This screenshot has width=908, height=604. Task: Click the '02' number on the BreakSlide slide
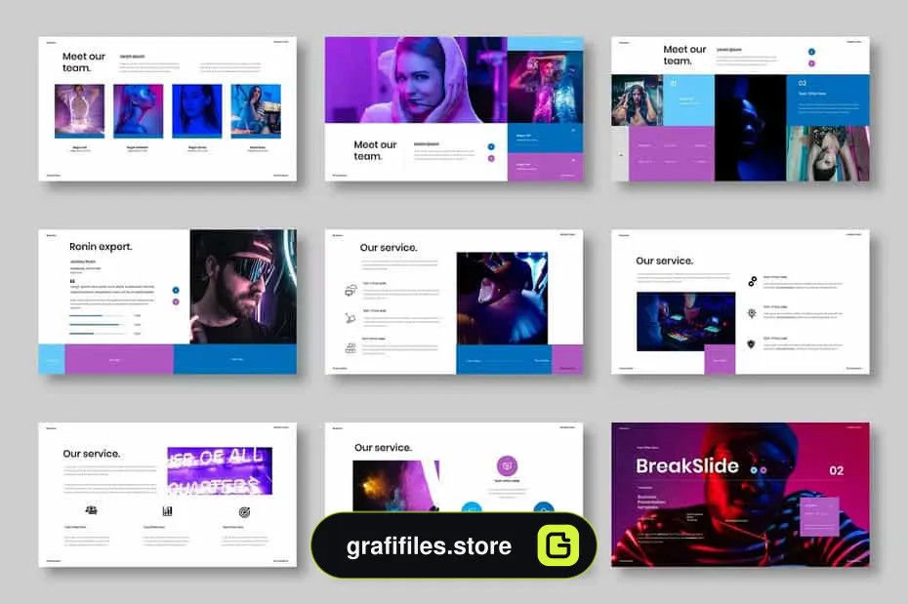(x=836, y=470)
